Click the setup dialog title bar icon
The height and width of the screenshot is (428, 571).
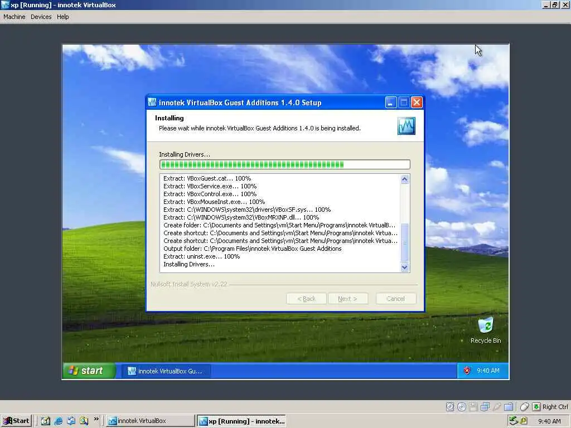click(x=152, y=103)
